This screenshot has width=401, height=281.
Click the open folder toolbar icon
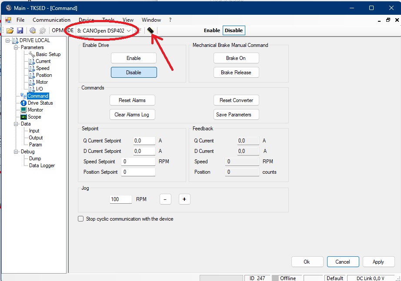10,30
